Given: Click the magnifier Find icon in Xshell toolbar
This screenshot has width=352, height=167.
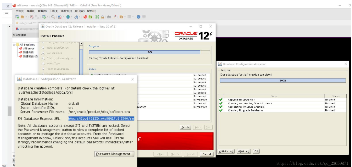Looking at the screenshot, I should 53,17.
